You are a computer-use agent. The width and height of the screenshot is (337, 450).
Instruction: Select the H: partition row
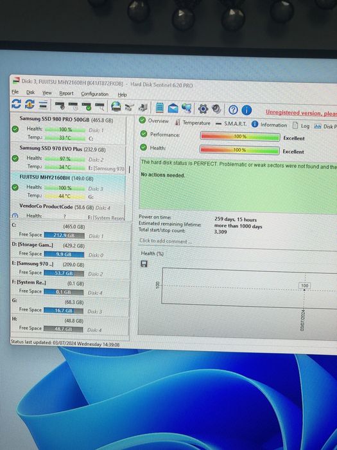69,325
